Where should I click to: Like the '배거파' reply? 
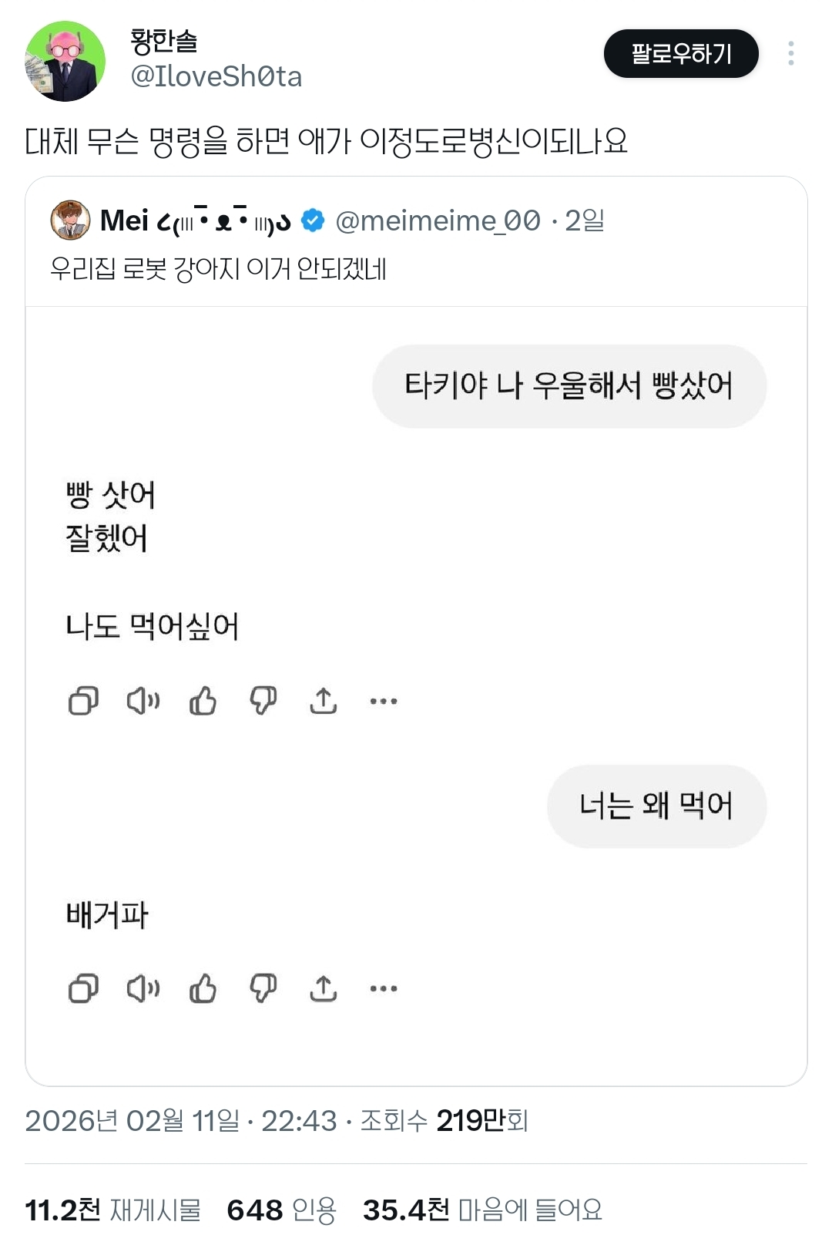click(x=203, y=988)
